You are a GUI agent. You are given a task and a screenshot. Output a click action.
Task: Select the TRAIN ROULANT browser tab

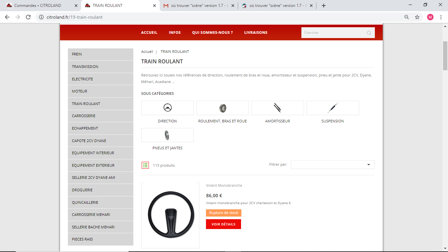[x=120, y=6]
